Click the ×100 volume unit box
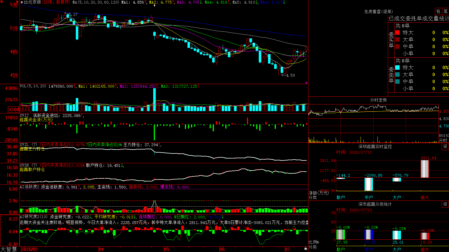This screenshot has width=449, height=252. 14,109
